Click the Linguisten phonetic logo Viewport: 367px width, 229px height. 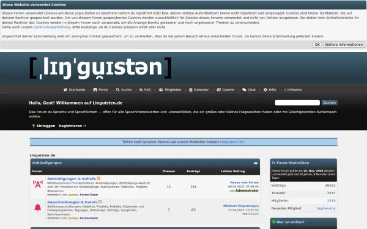[101, 68]
